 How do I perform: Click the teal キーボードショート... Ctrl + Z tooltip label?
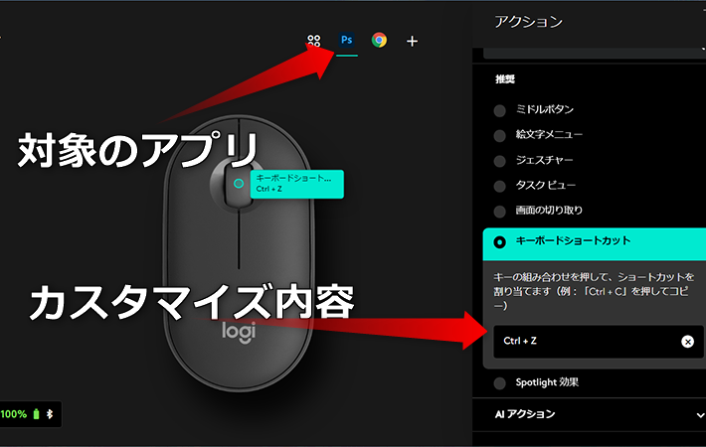(x=297, y=184)
